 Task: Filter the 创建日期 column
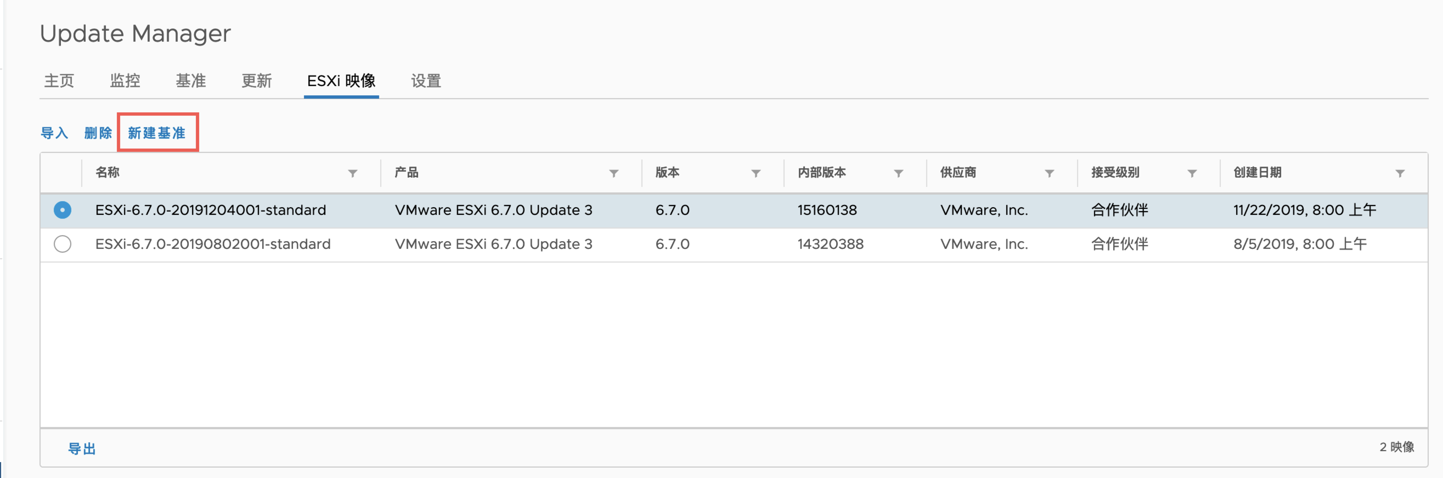[x=1399, y=173]
